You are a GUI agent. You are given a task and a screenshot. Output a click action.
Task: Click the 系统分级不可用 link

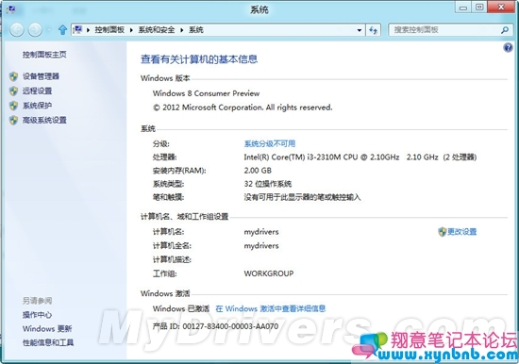(x=270, y=143)
